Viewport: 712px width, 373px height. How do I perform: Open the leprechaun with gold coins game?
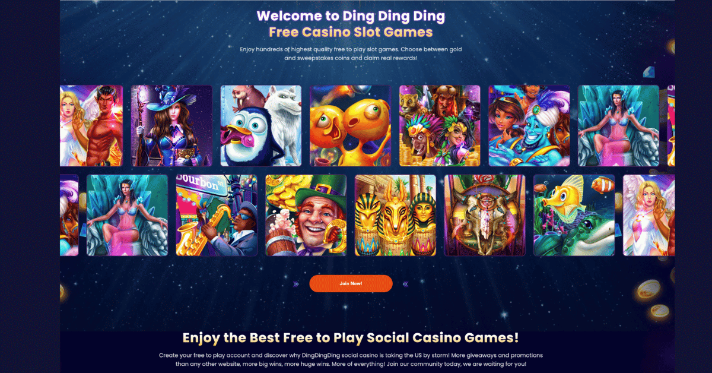point(306,215)
